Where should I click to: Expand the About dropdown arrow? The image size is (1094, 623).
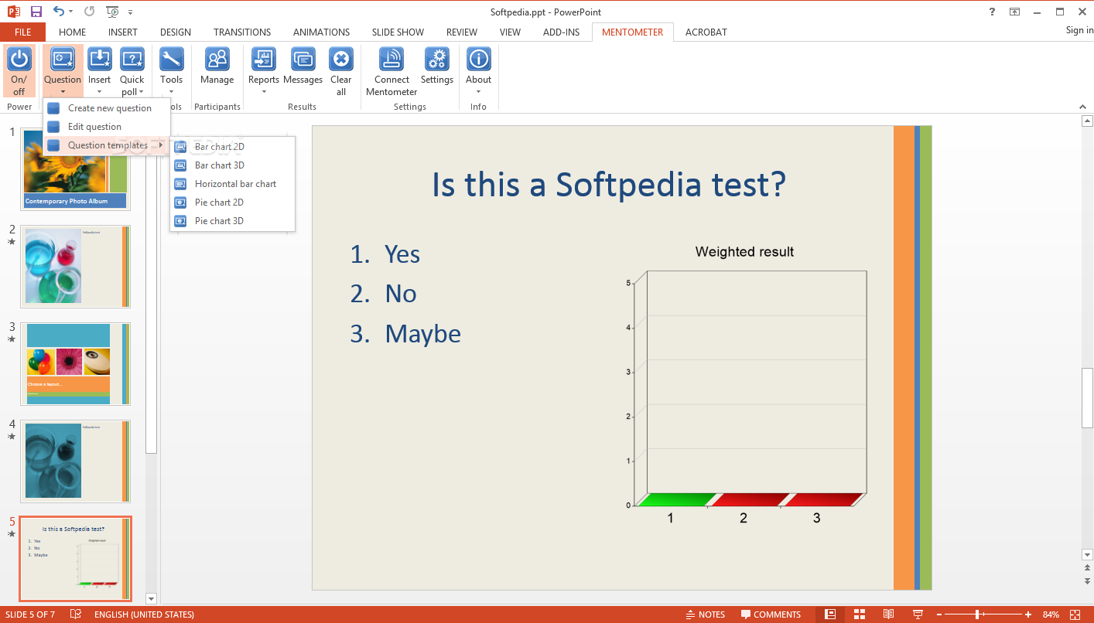[479, 92]
